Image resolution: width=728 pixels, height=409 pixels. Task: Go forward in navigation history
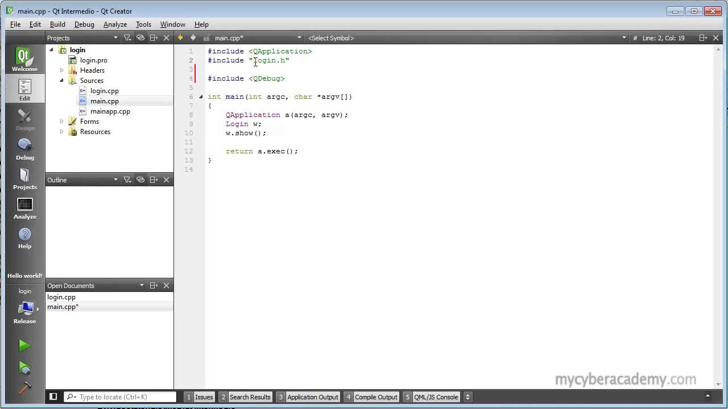point(193,37)
